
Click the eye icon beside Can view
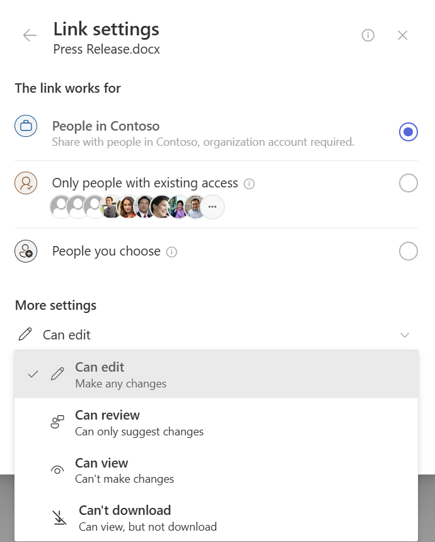point(57,470)
